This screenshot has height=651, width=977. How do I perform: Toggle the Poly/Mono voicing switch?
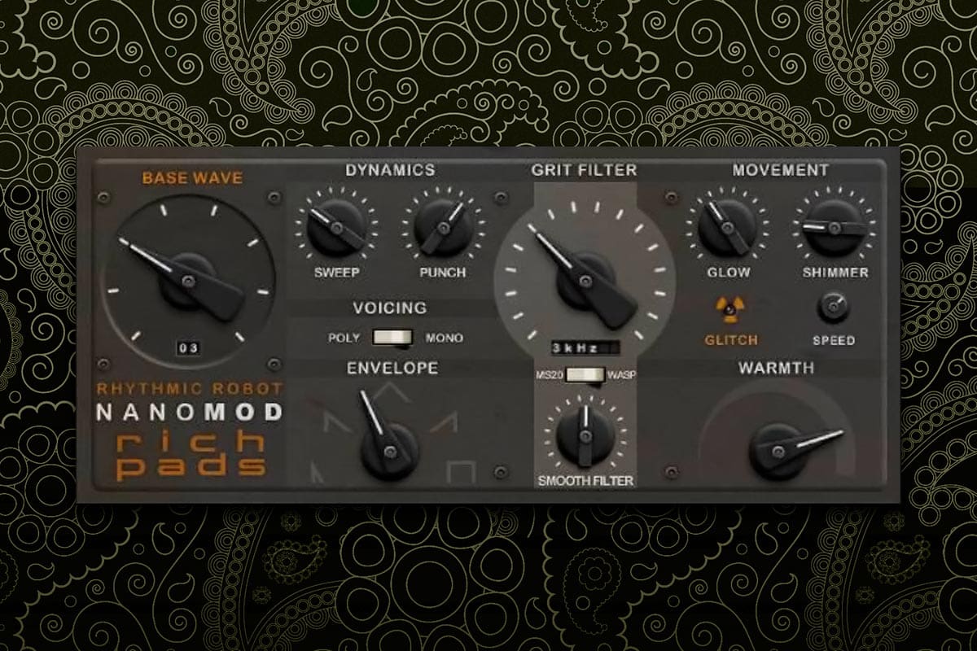click(x=392, y=337)
